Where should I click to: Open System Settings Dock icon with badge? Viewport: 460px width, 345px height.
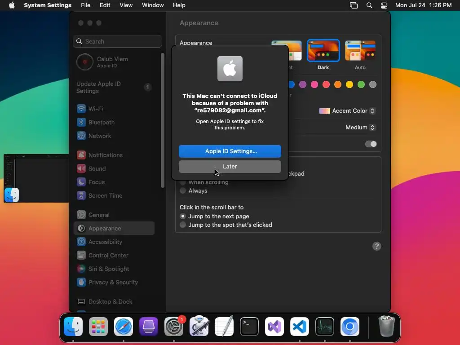(174, 327)
